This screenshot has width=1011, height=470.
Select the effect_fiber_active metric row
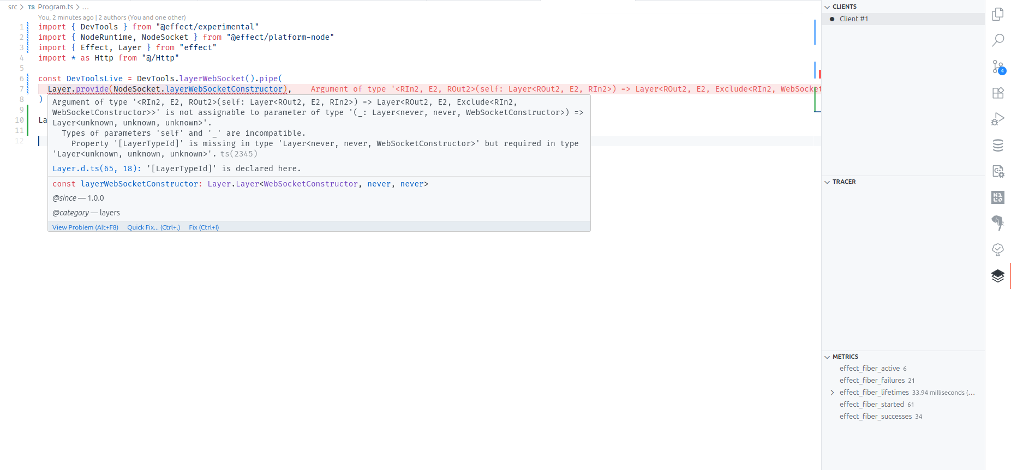click(x=903, y=369)
